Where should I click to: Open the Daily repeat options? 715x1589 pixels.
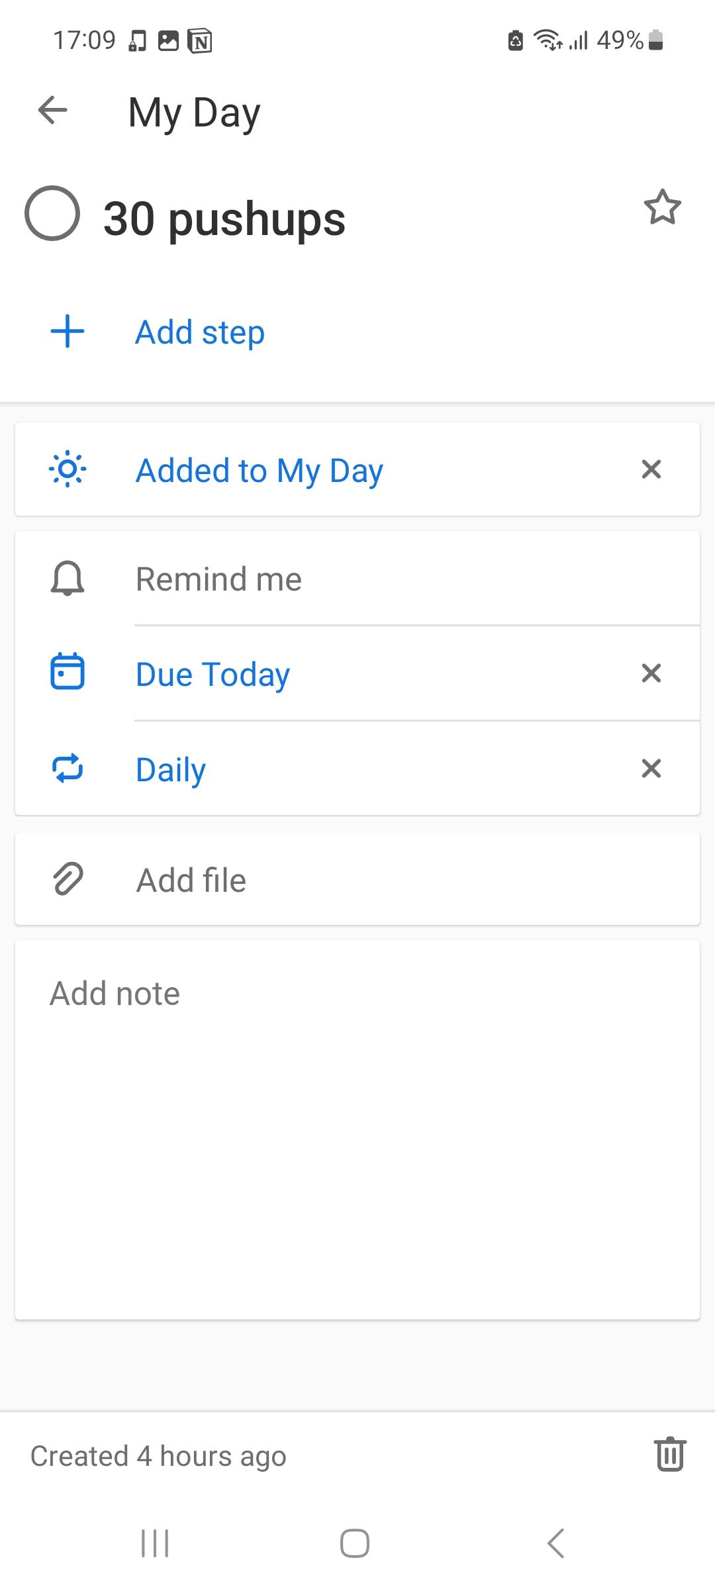point(171,770)
